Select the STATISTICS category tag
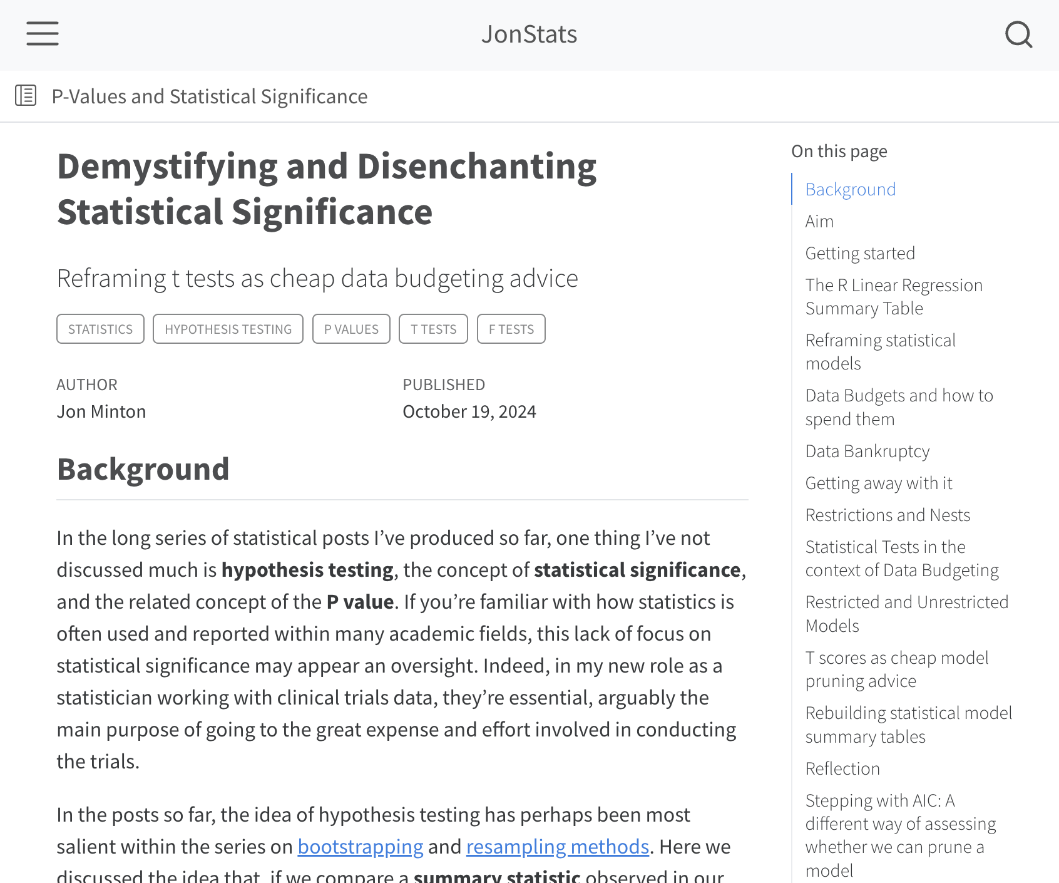The image size is (1059, 883). point(100,329)
